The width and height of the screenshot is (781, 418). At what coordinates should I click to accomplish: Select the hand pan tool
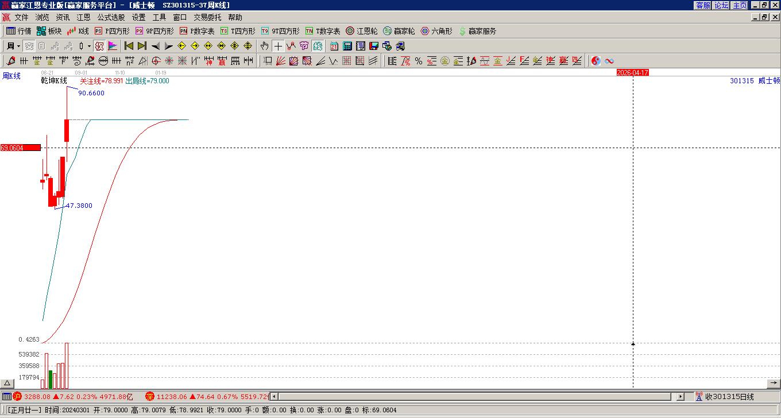point(264,46)
